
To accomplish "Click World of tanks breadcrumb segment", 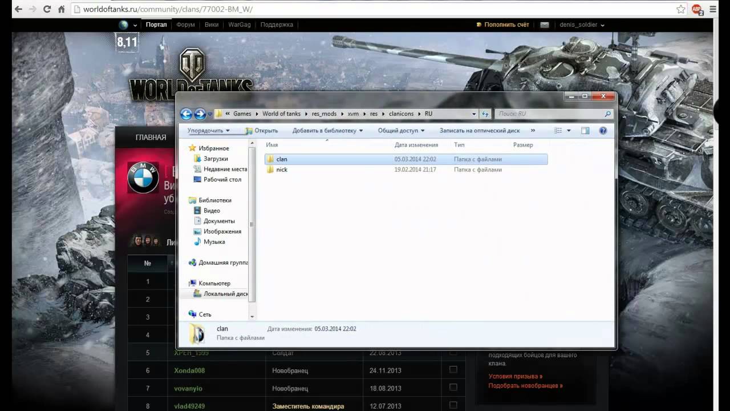I will coord(282,114).
